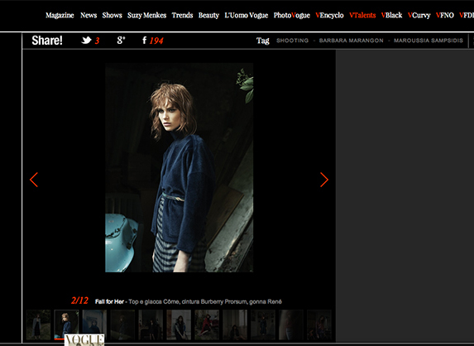Click the BARBARA MARANGON tag link

(x=352, y=41)
